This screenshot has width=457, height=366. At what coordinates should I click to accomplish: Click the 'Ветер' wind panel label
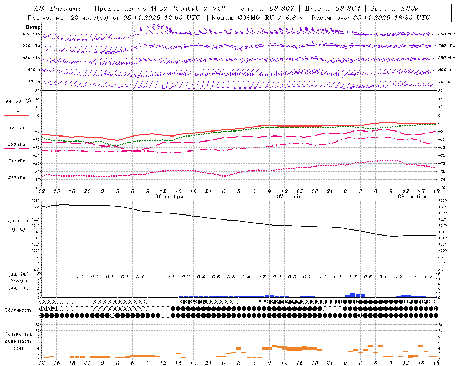[x=33, y=27]
